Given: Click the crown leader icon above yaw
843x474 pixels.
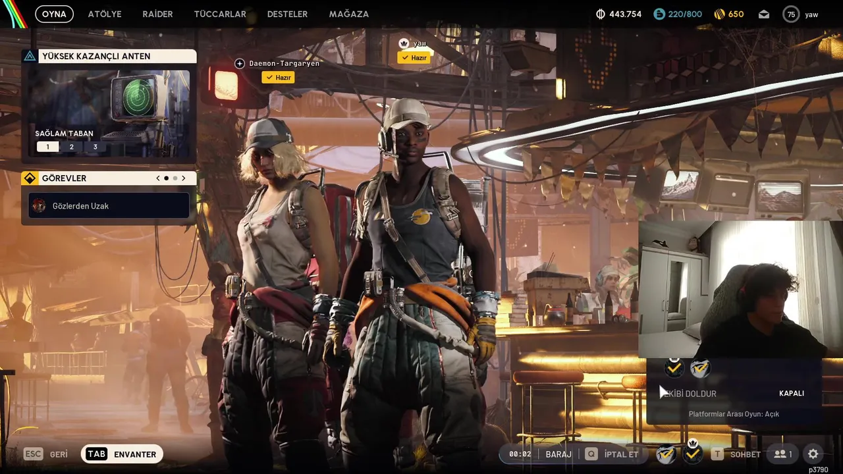Looking at the screenshot, I should (404, 43).
